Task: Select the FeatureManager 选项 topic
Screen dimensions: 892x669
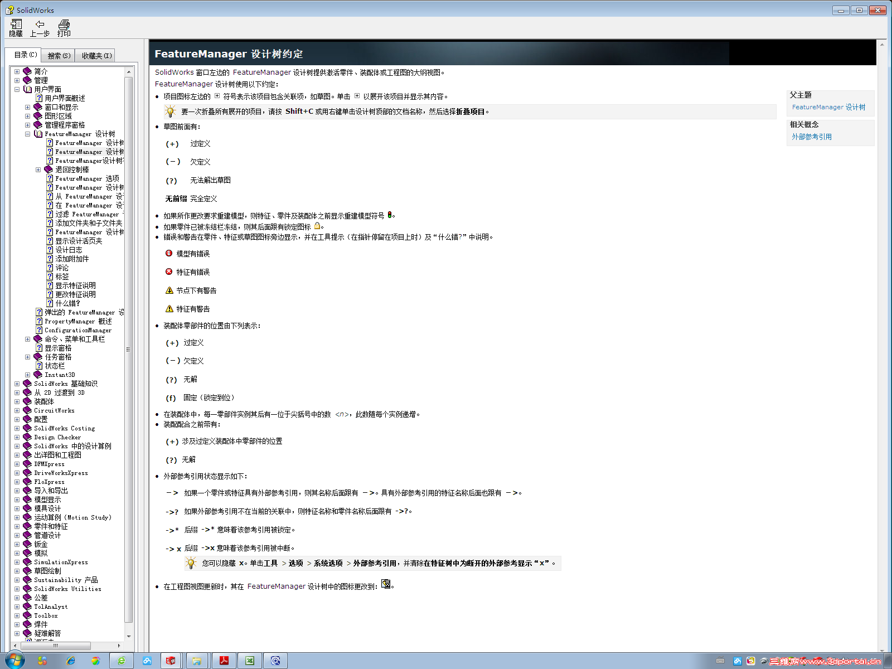Action: (x=87, y=178)
